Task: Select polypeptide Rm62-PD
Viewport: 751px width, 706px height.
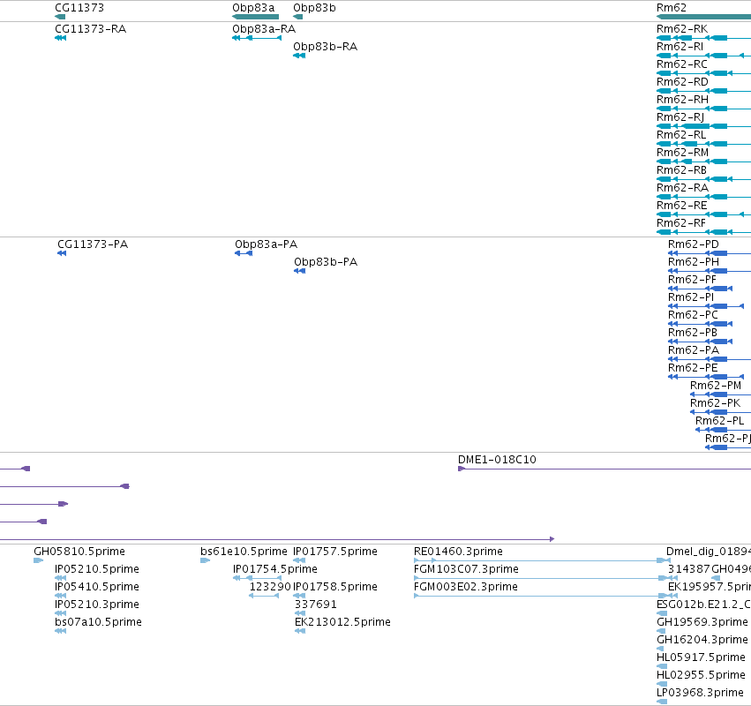Action: pyautogui.click(x=693, y=244)
